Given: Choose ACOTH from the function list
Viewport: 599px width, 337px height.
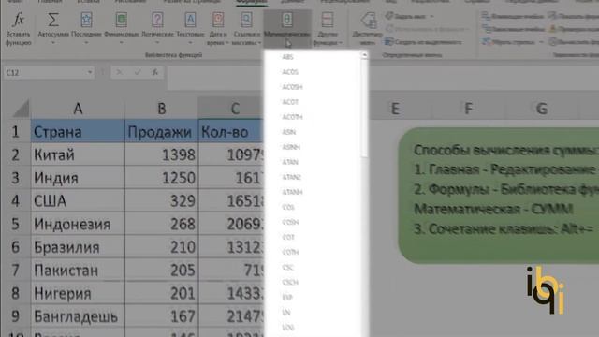Looking at the screenshot, I should pos(292,117).
